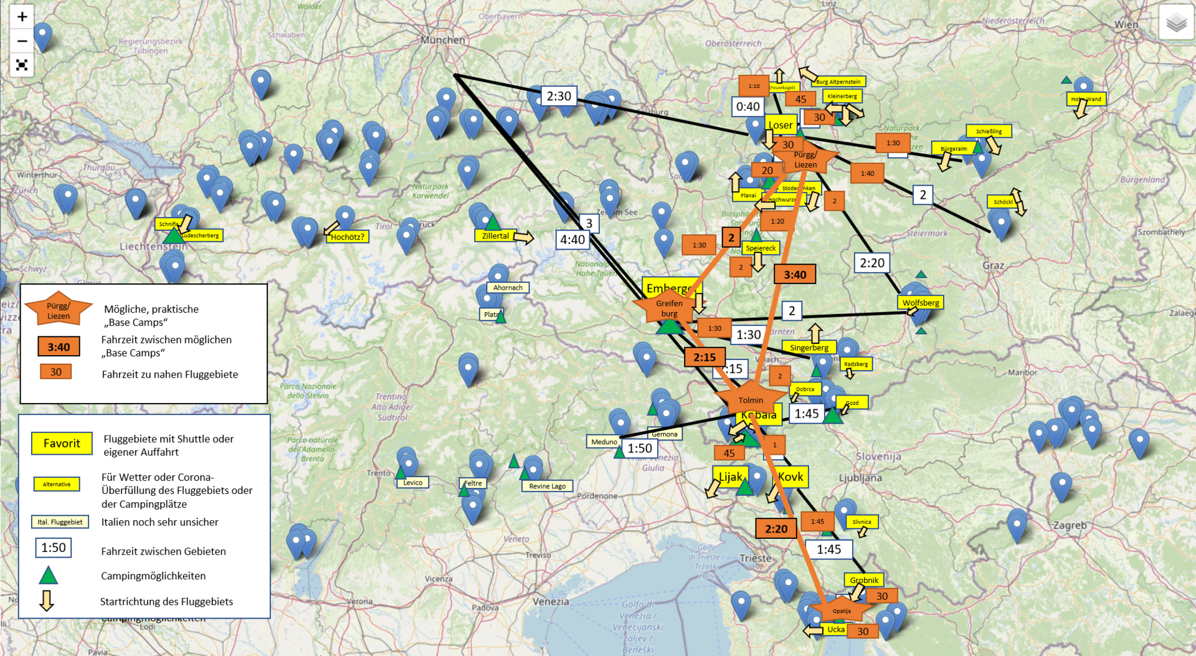Screen dimensions: 1196x656
Task: Select the 2:30 drive time box
Action: 558,96
